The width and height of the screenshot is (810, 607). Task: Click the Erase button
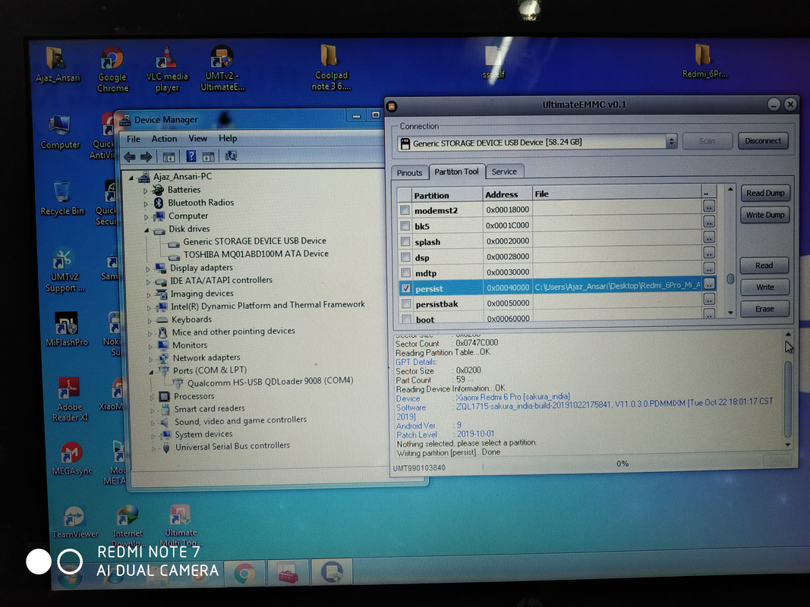tap(764, 309)
